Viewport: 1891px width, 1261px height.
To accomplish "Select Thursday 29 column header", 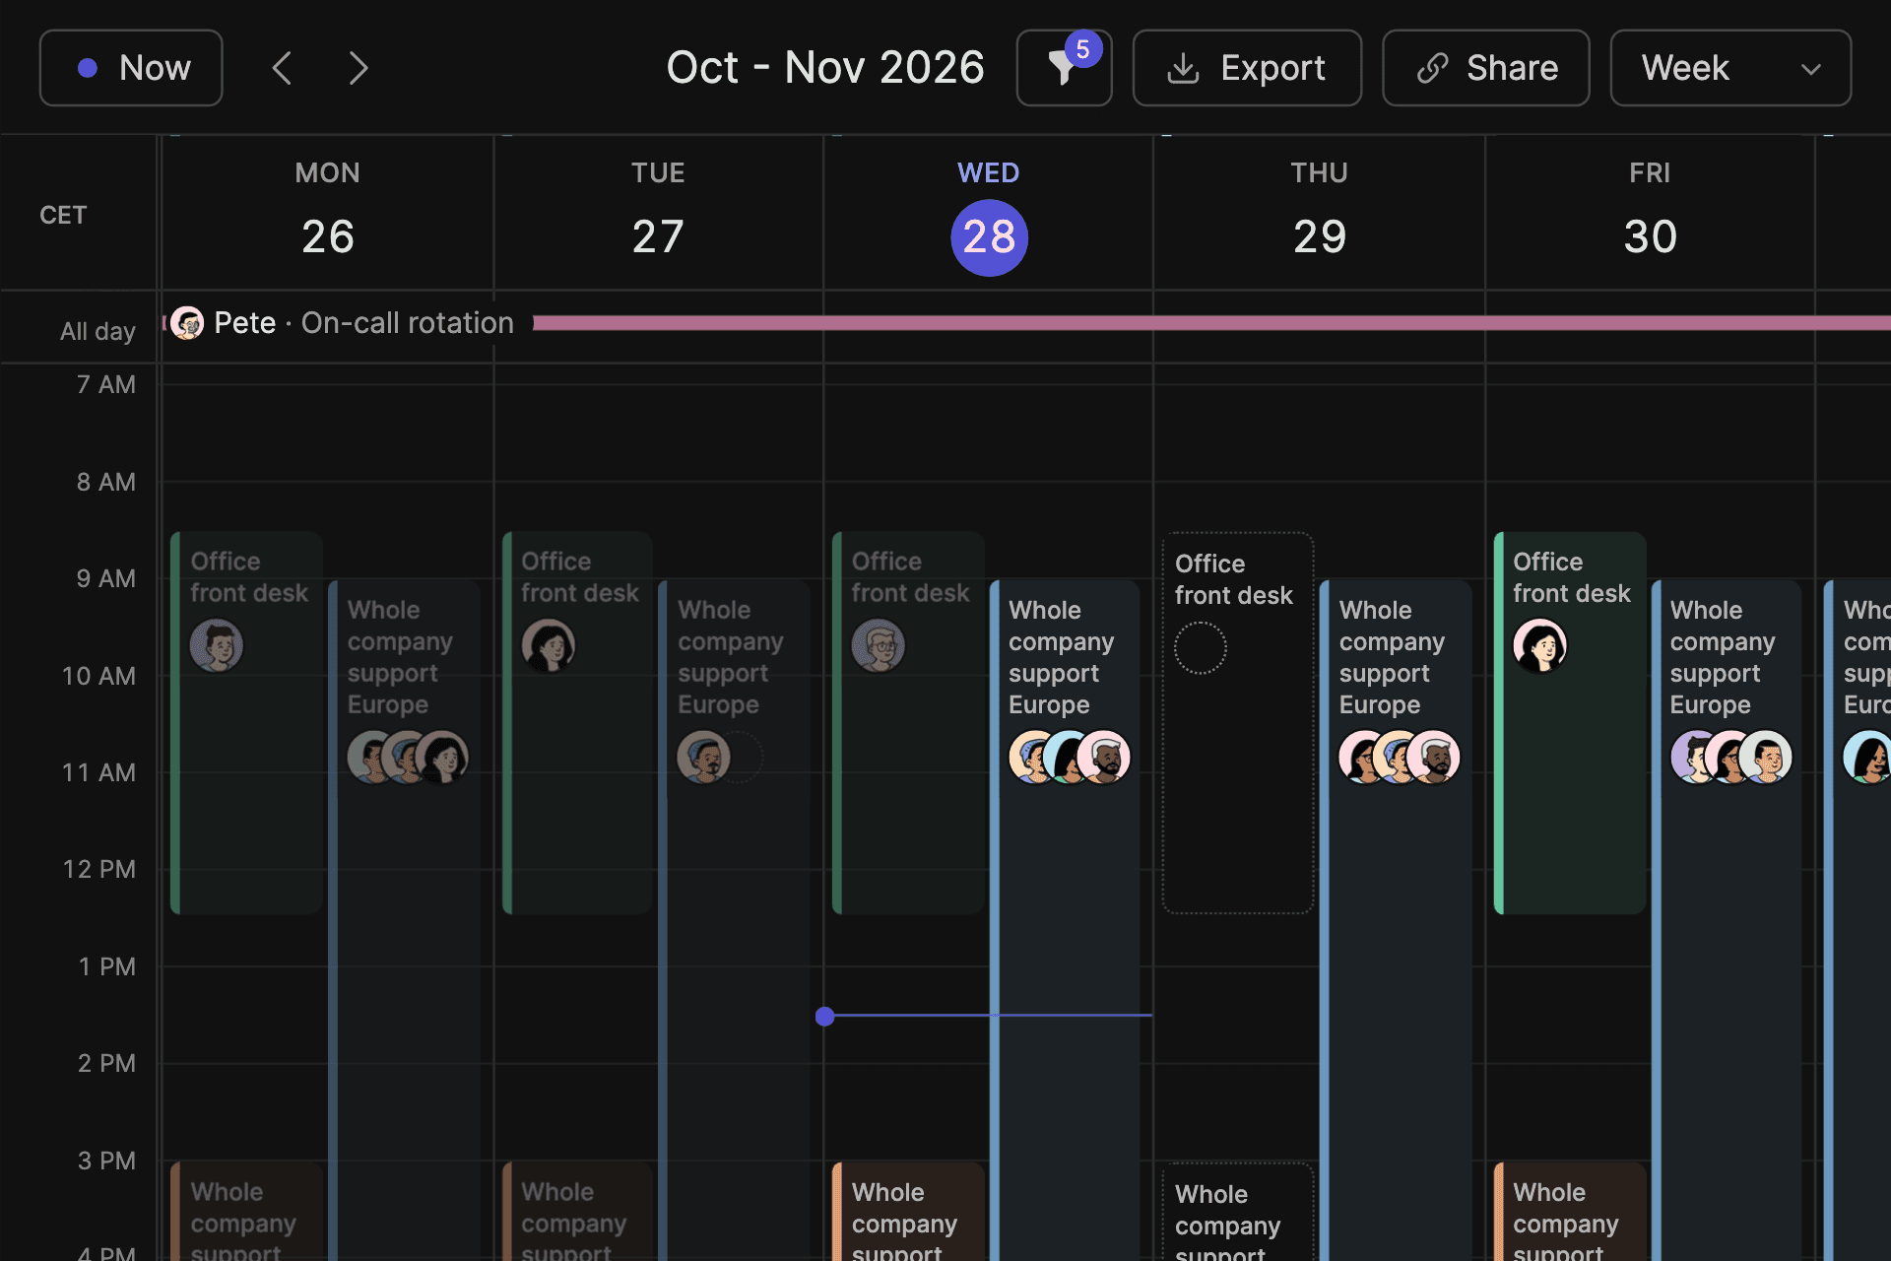I will (1320, 212).
